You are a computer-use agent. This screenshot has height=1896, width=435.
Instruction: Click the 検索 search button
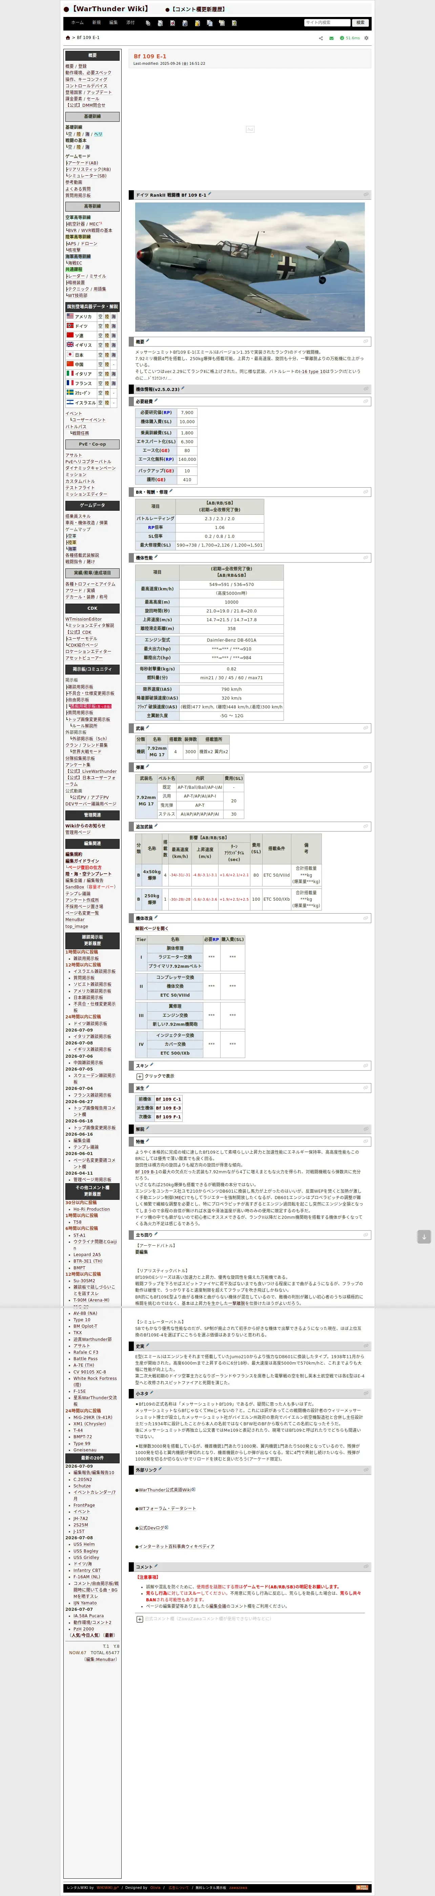click(x=360, y=23)
